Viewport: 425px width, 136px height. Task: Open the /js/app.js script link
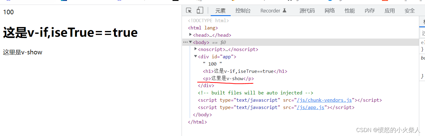310,107
